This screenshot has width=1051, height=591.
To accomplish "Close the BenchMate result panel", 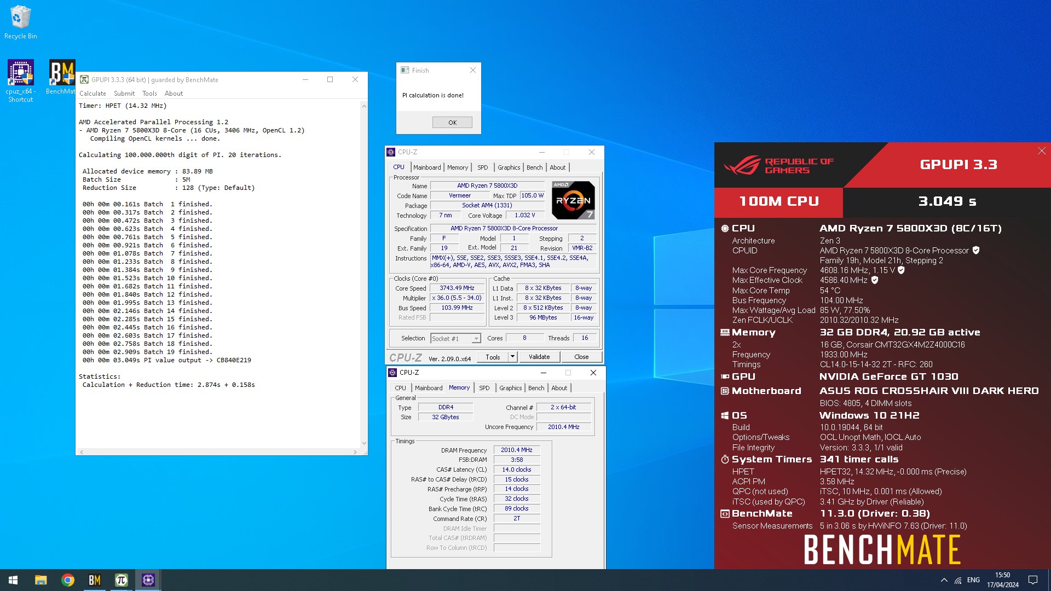I will pos(1042,151).
